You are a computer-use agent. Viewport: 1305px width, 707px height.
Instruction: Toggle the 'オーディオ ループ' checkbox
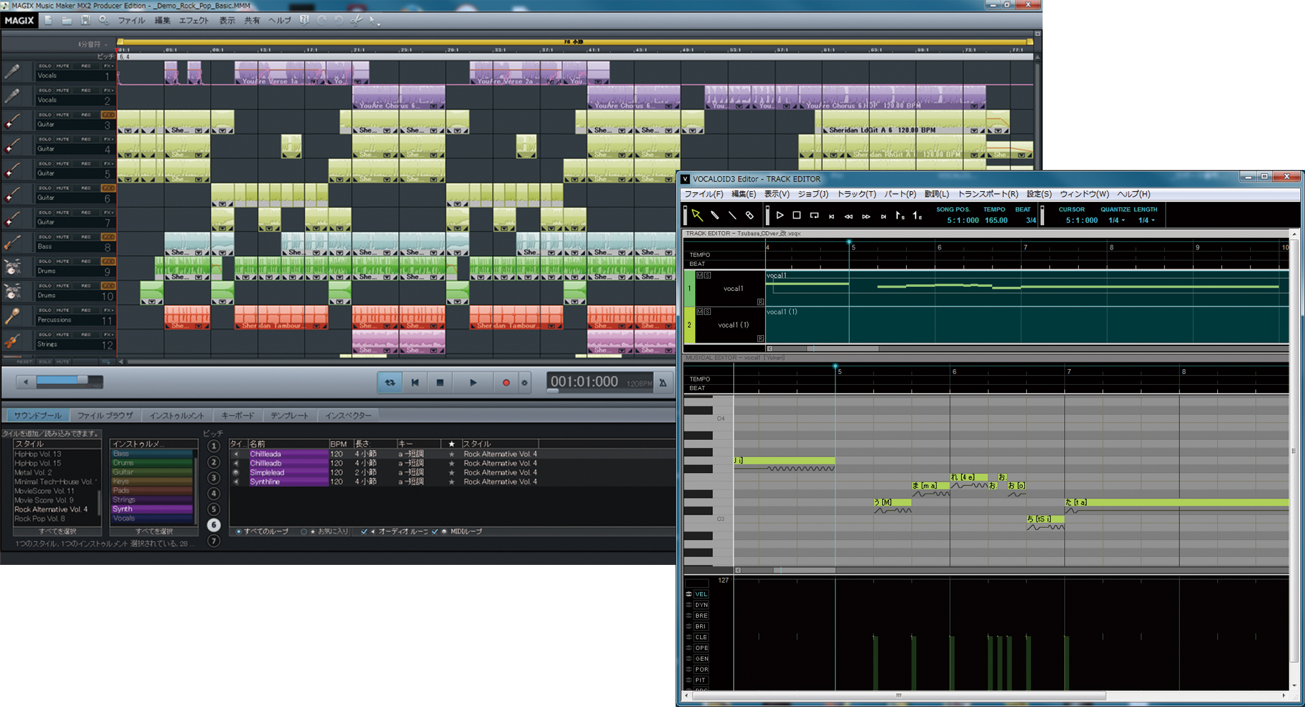[x=364, y=532]
